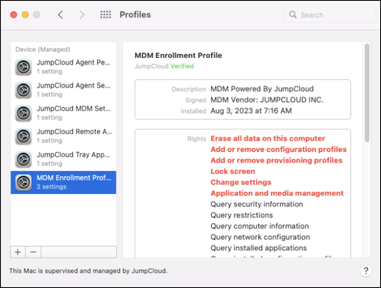
Task: Click the JumpCloud Agent Pe... profile icon
Action: click(x=23, y=67)
